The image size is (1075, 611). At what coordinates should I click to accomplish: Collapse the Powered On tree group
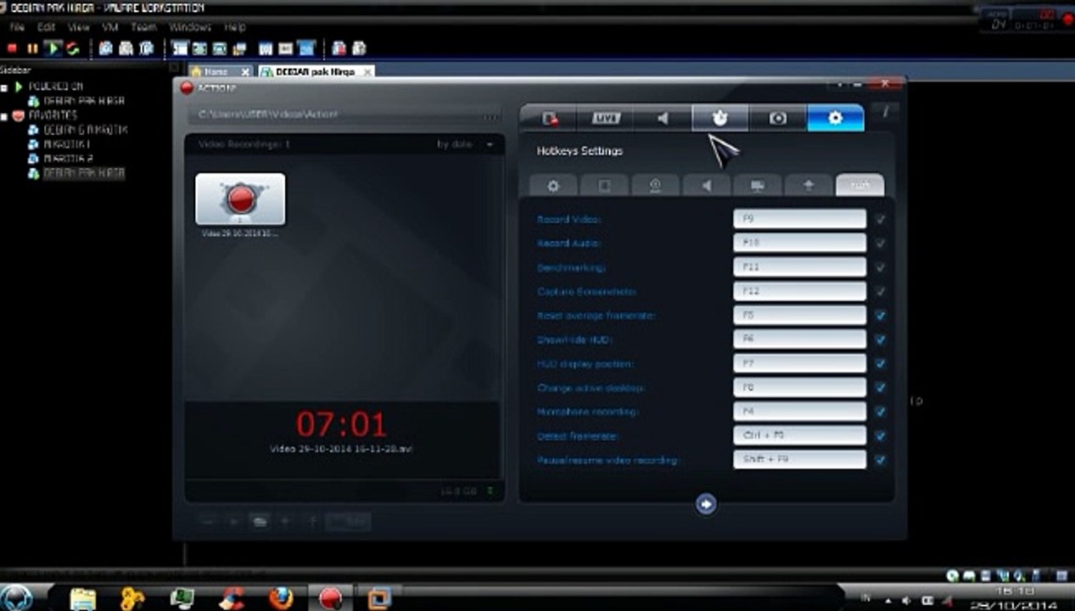pyautogui.click(x=4, y=87)
